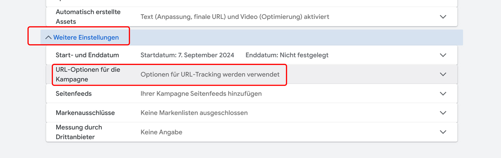Expand the Messung durch Drittanbieter chevron
501x158 pixels.
(443, 132)
